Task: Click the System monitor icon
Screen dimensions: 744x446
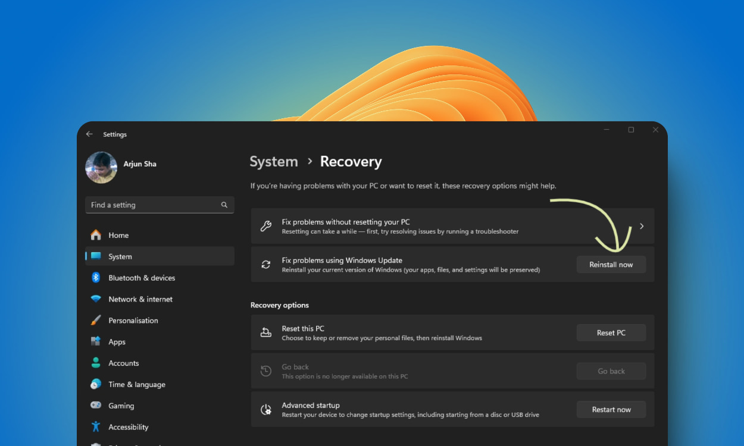Action: click(x=96, y=256)
